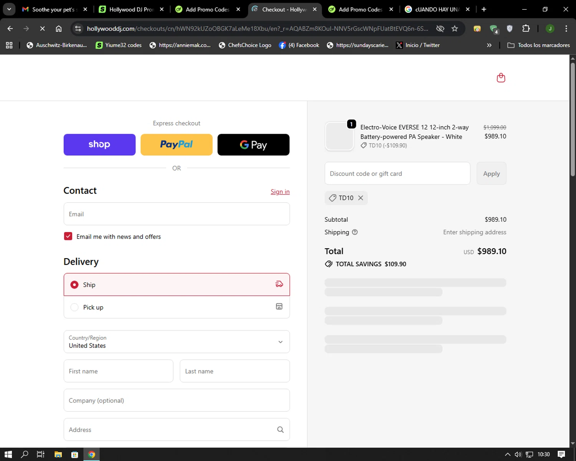Open the Chrome three-dot menu
Screen dimensions: 576x461
coord(566,28)
